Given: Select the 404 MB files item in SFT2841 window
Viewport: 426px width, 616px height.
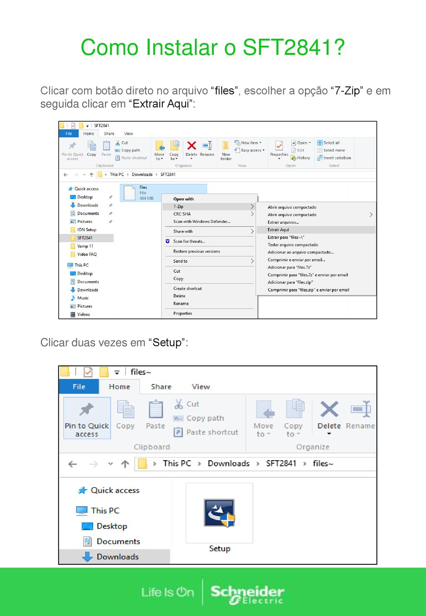Looking at the screenshot, I should pyautogui.click(x=163, y=193).
